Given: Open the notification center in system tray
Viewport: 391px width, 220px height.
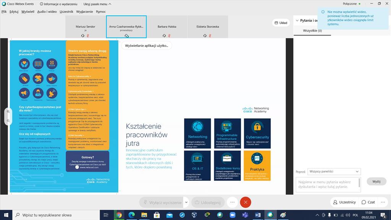Looking at the screenshot, I should pyautogui.click(x=383, y=215).
